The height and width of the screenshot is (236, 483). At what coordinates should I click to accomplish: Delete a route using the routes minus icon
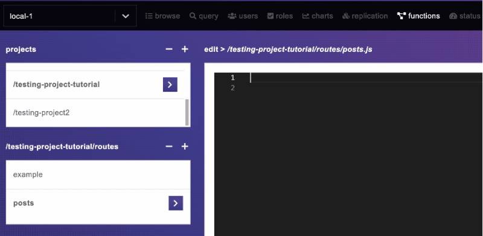click(169, 146)
